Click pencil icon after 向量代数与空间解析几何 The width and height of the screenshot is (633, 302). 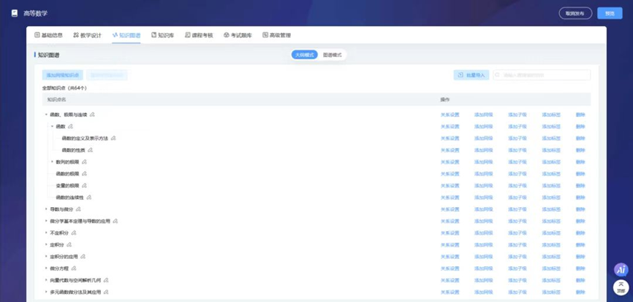[x=106, y=280]
